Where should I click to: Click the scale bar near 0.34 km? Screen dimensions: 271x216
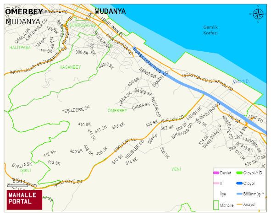pos(17,186)
